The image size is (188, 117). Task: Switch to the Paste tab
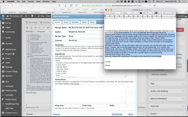pyautogui.click(x=92, y=22)
